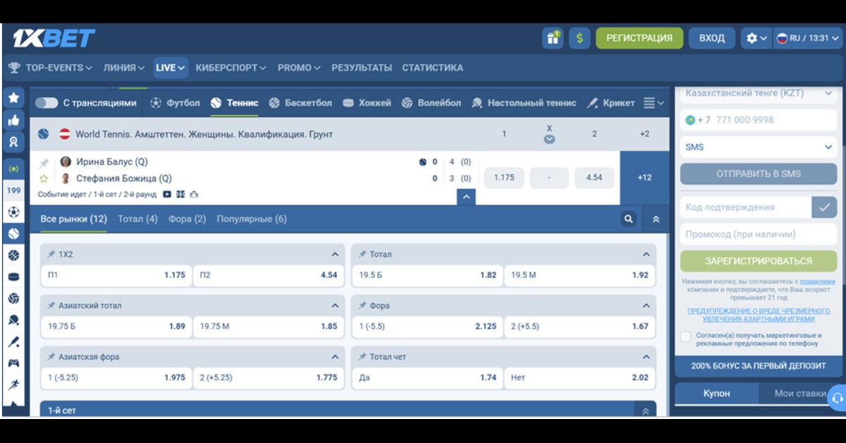Expand the SMS delivery method dropdown
This screenshot has width=846, height=443.
coord(758,147)
